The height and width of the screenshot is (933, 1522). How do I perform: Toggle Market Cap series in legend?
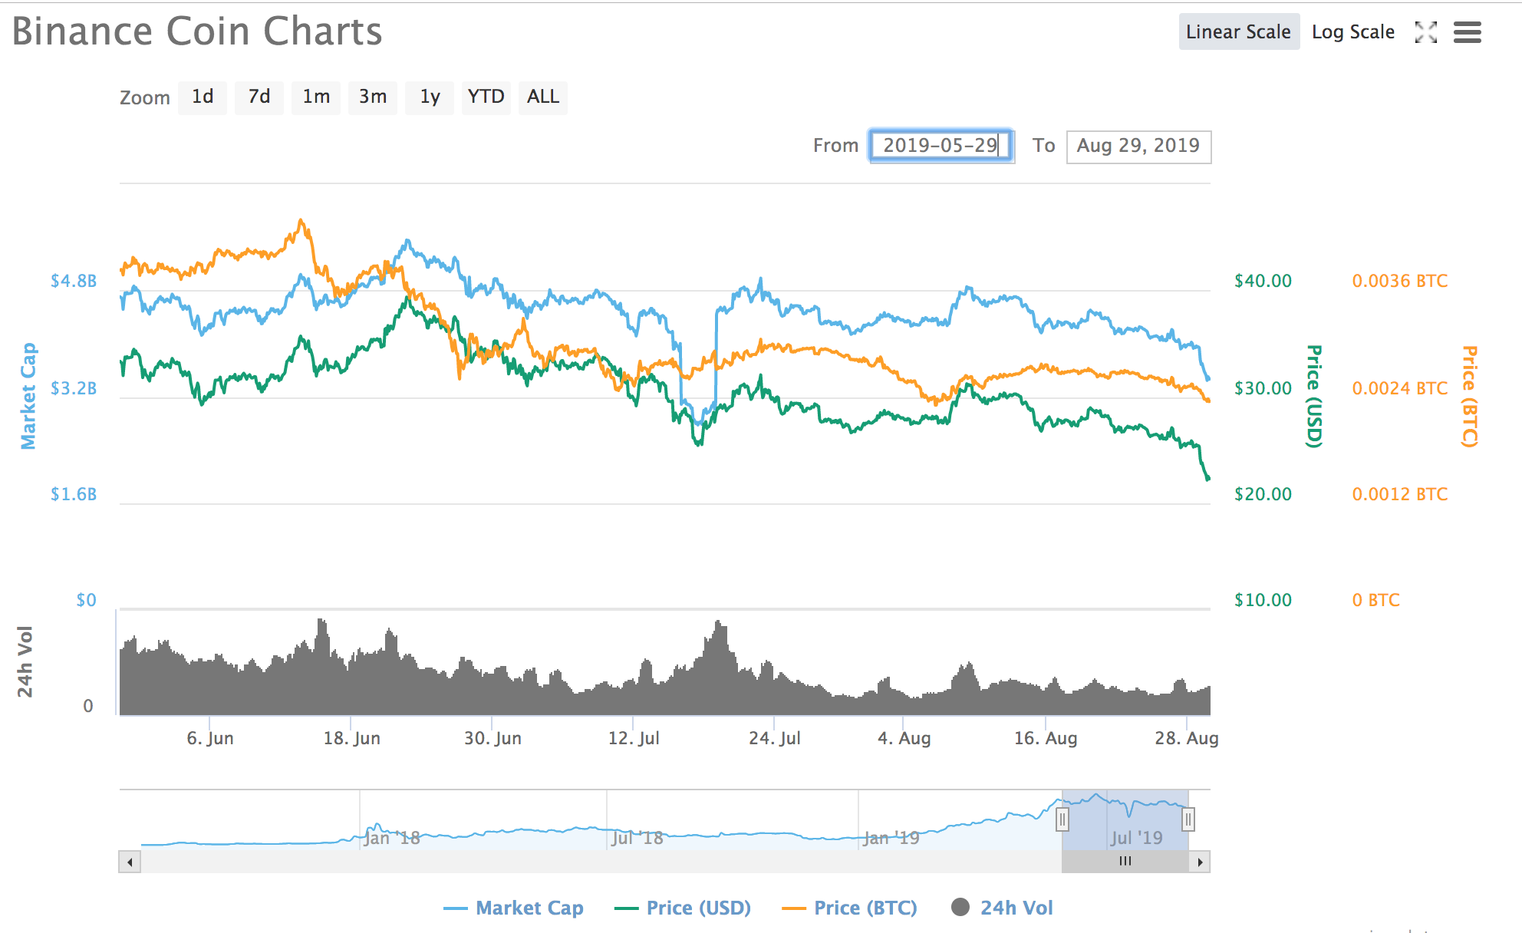[x=514, y=908]
